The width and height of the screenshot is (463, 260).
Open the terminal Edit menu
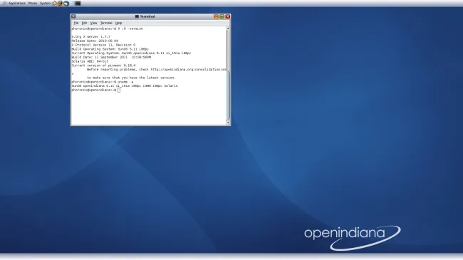[x=84, y=23]
